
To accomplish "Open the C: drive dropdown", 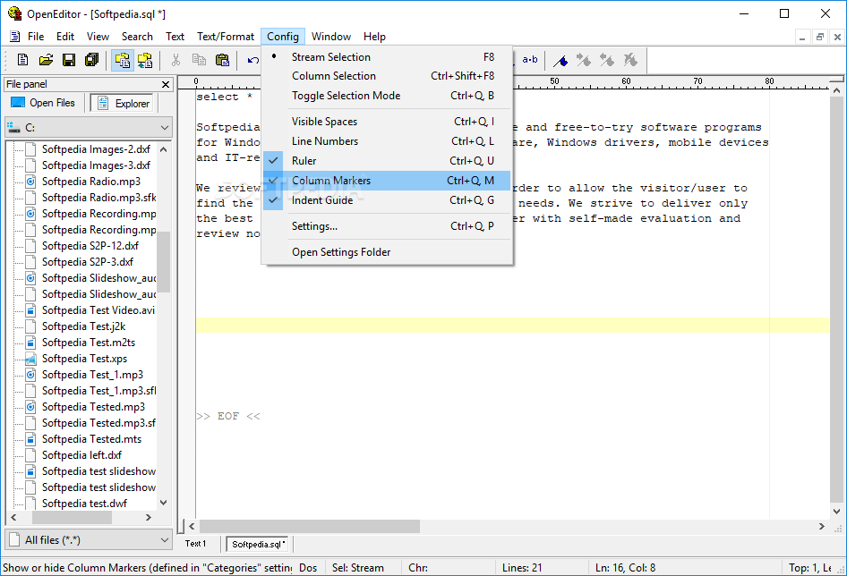I will click(89, 127).
